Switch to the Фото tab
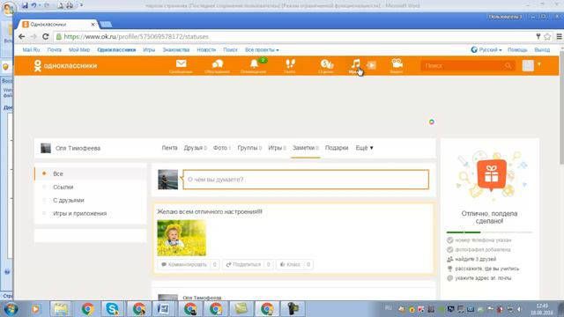564x317 pixels. pyautogui.click(x=221, y=148)
